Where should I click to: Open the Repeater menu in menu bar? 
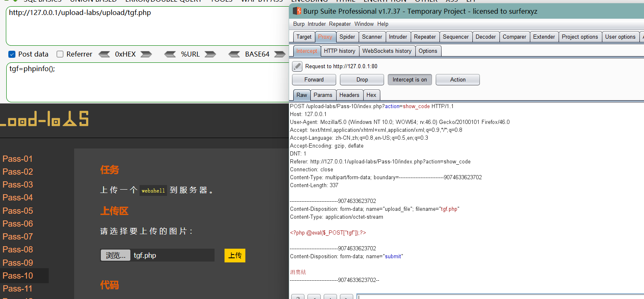340,24
